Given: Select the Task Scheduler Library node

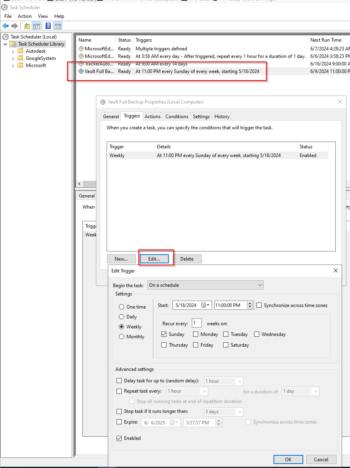Looking at the screenshot, I should 40,44.
